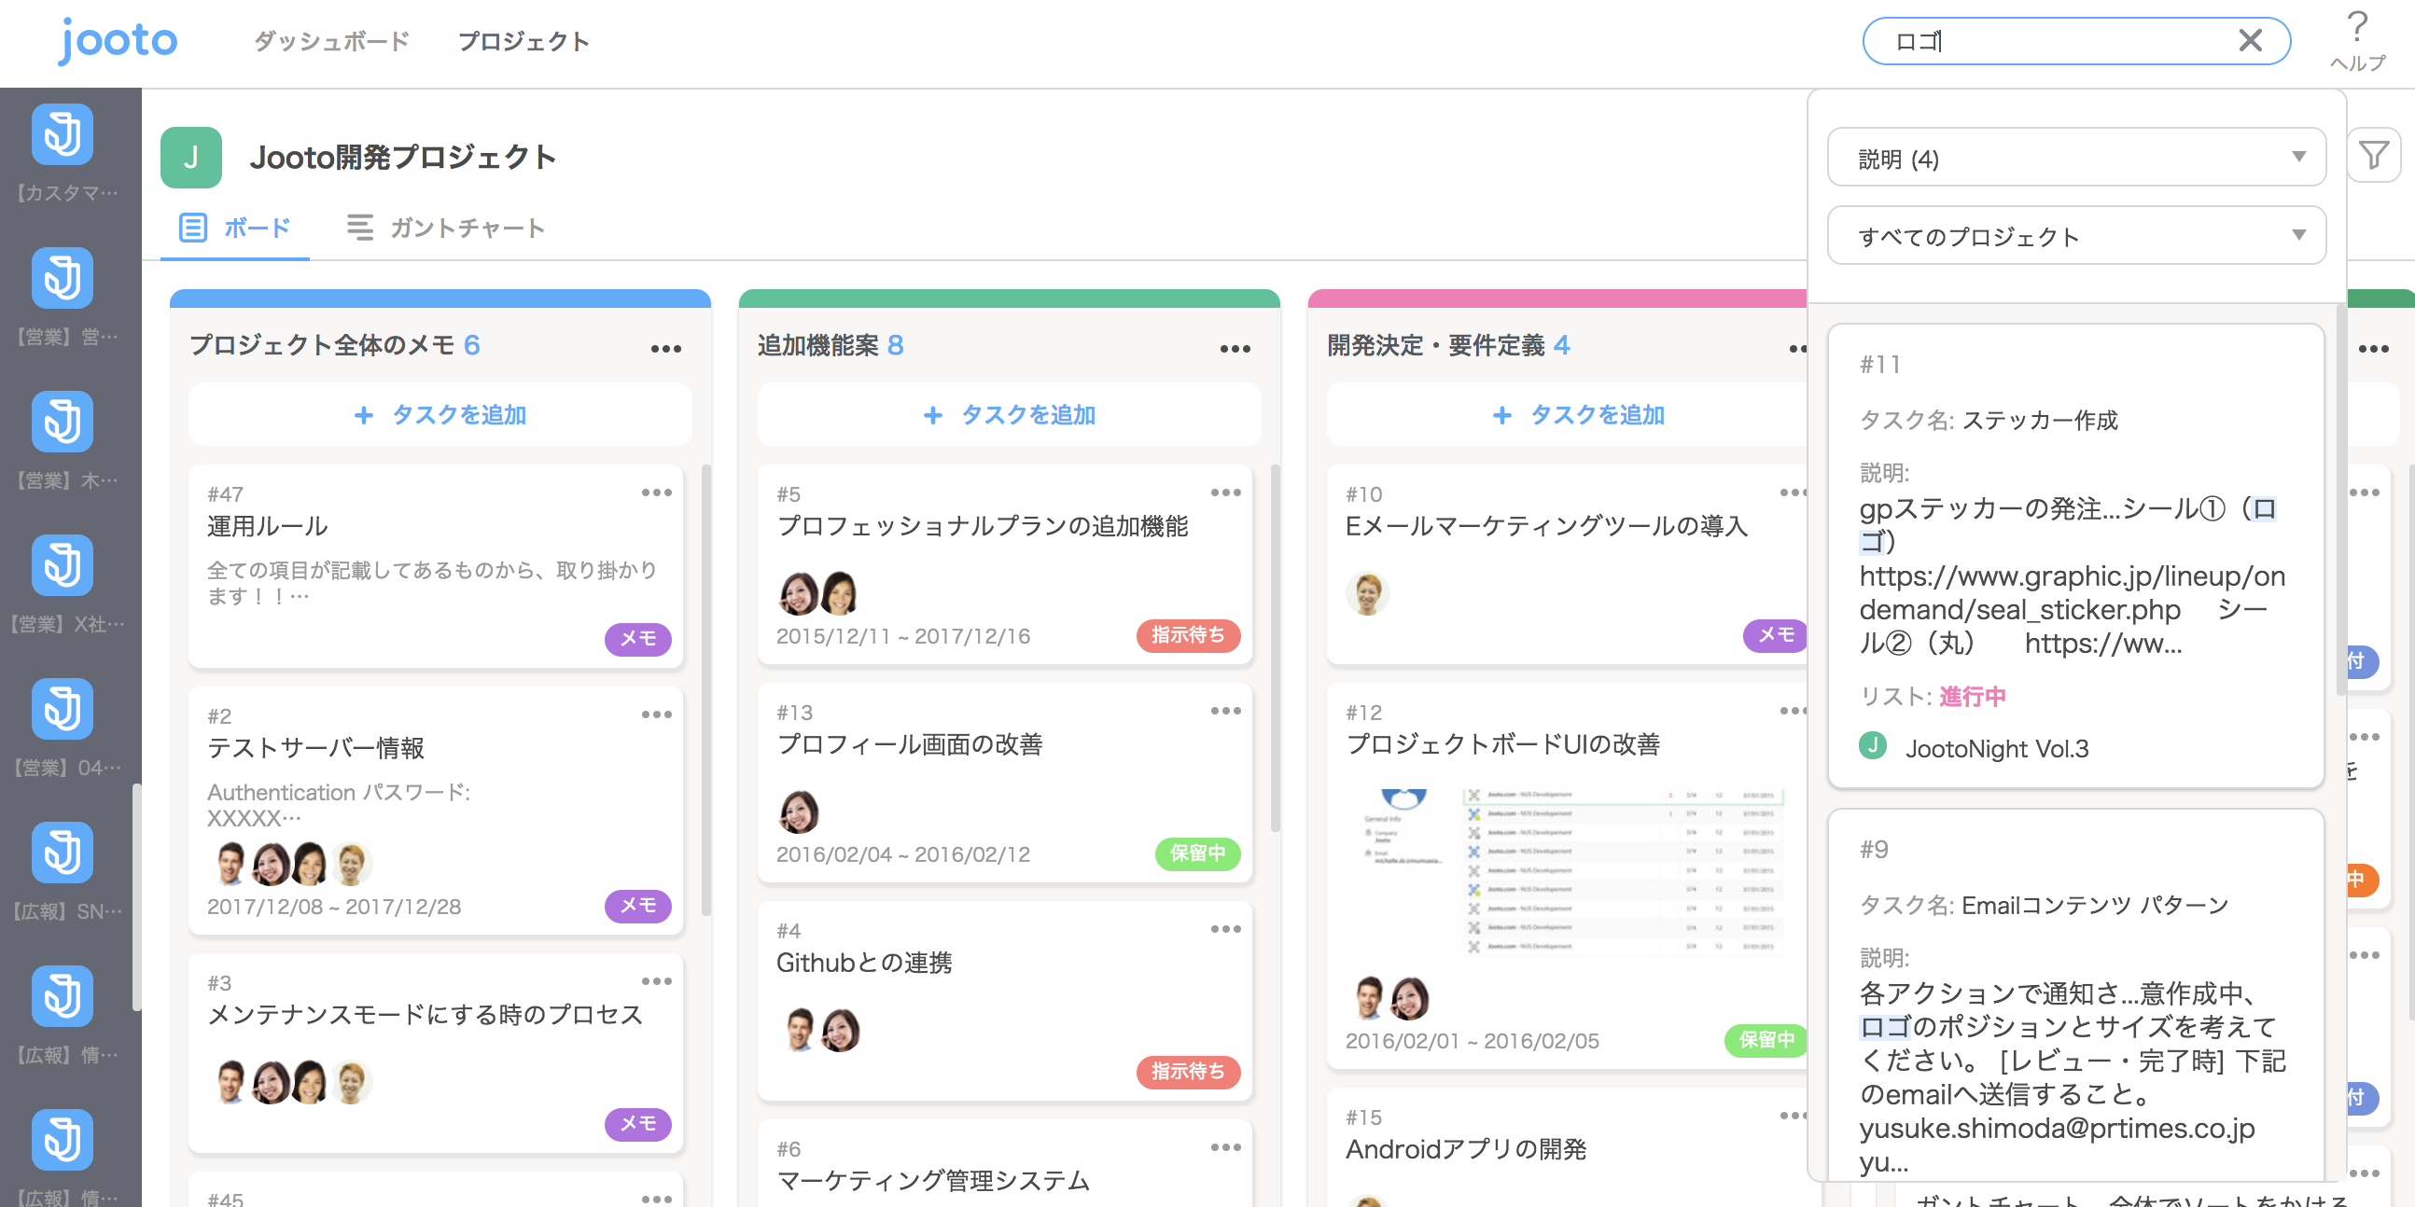Open the ヘルプ question mark icon

pos(2357,28)
